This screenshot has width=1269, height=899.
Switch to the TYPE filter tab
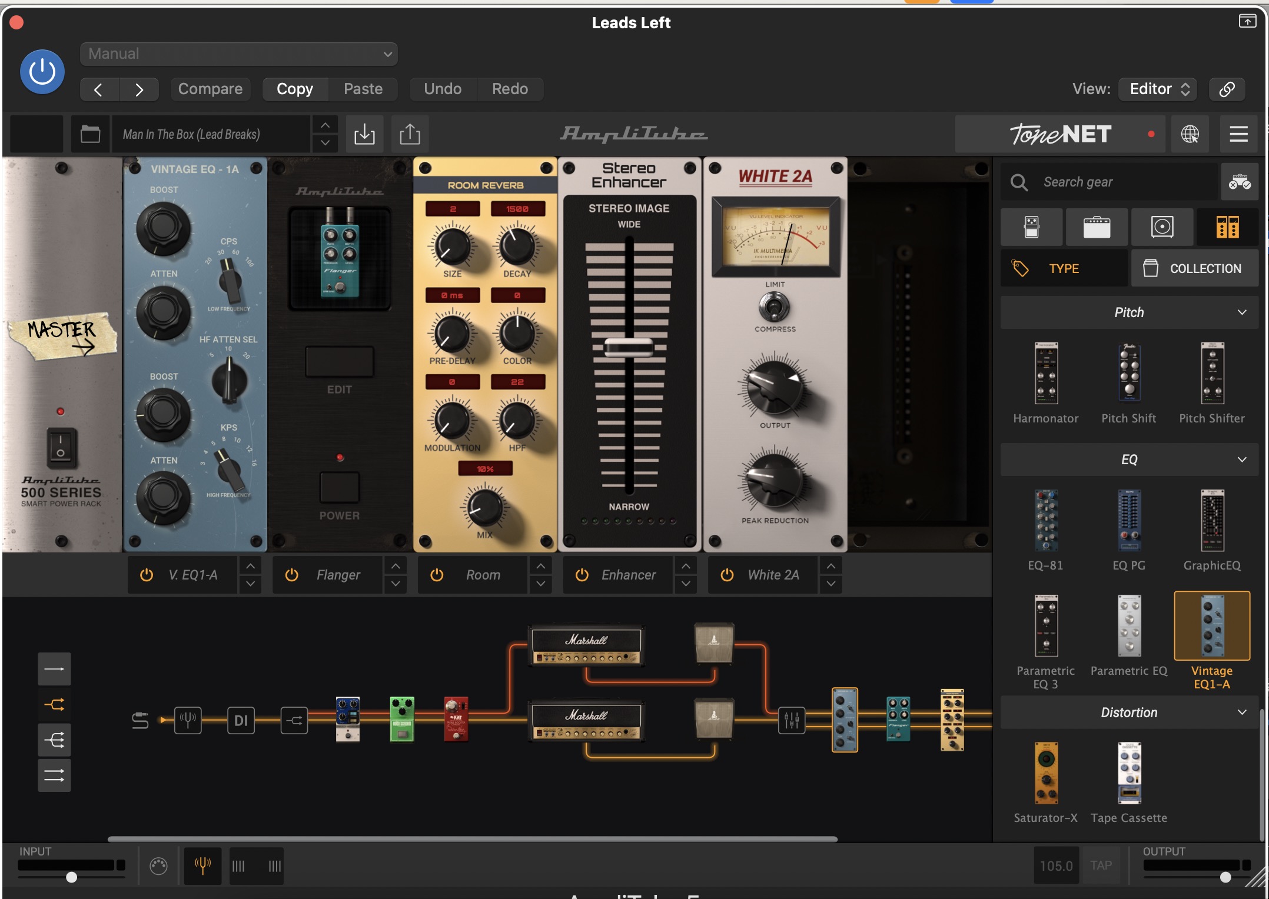point(1064,268)
